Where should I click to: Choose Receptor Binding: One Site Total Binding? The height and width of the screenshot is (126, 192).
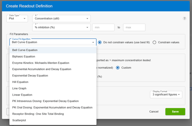(53, 114)
